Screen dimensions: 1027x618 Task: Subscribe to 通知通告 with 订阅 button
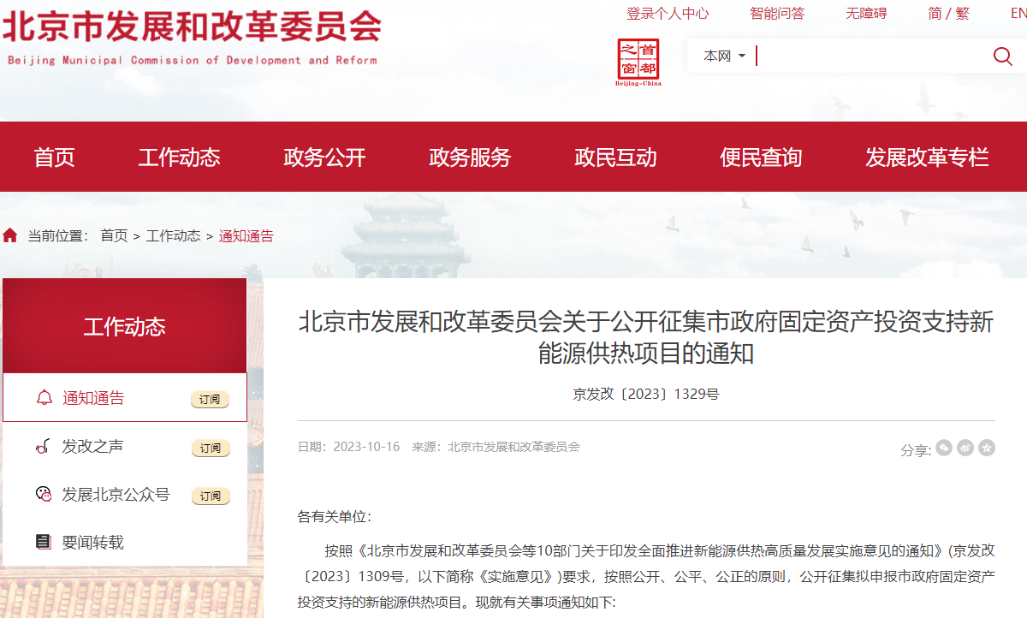pos(210,400)
